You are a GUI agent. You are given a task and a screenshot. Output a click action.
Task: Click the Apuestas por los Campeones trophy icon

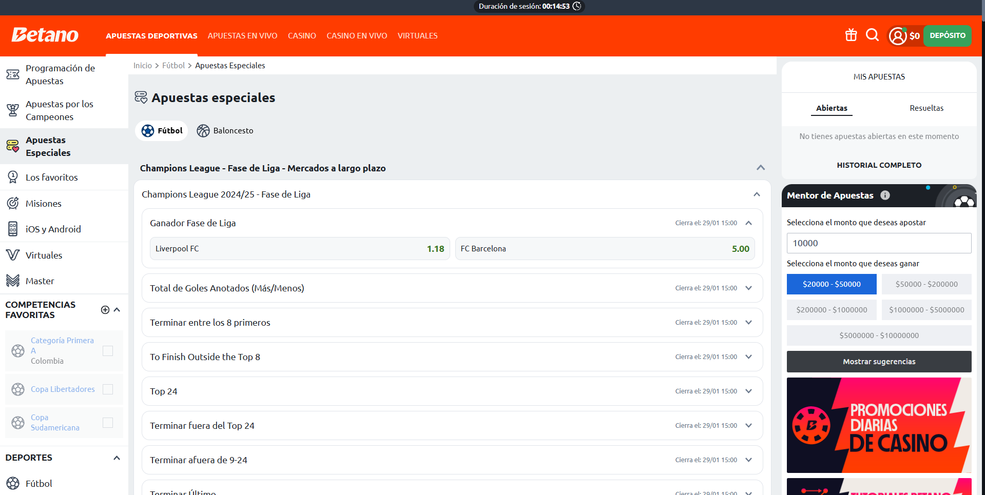13,110
